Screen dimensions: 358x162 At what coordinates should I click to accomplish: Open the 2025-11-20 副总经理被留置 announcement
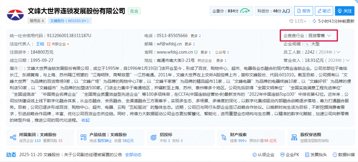(71, 155)
